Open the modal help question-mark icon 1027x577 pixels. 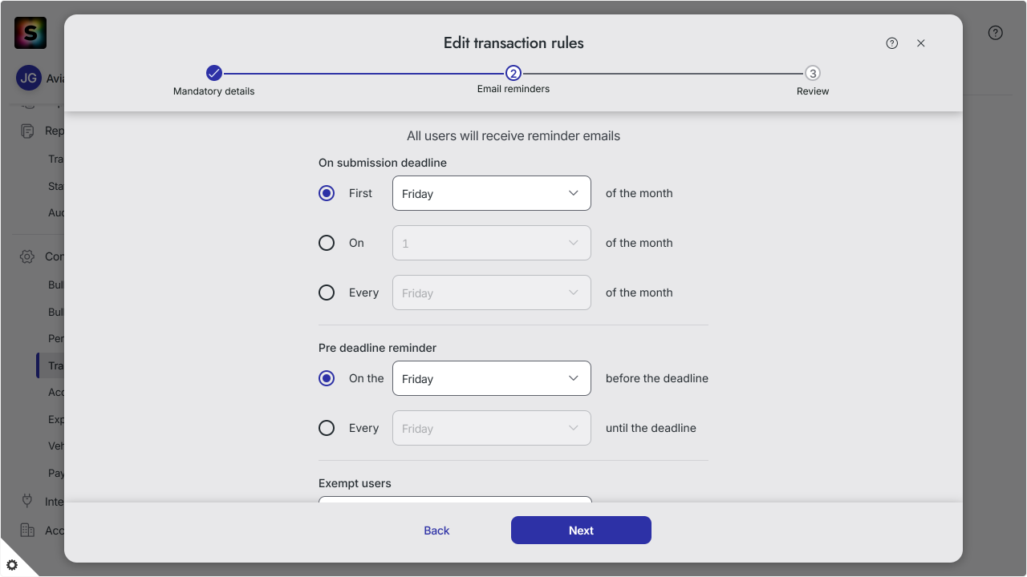[892, 43]
